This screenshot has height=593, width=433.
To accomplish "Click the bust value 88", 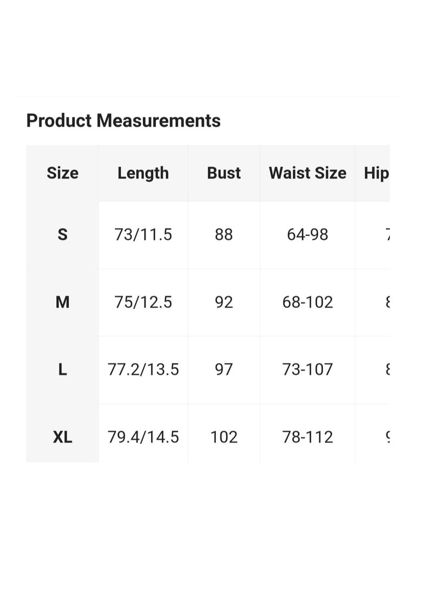I will point(224,234).
